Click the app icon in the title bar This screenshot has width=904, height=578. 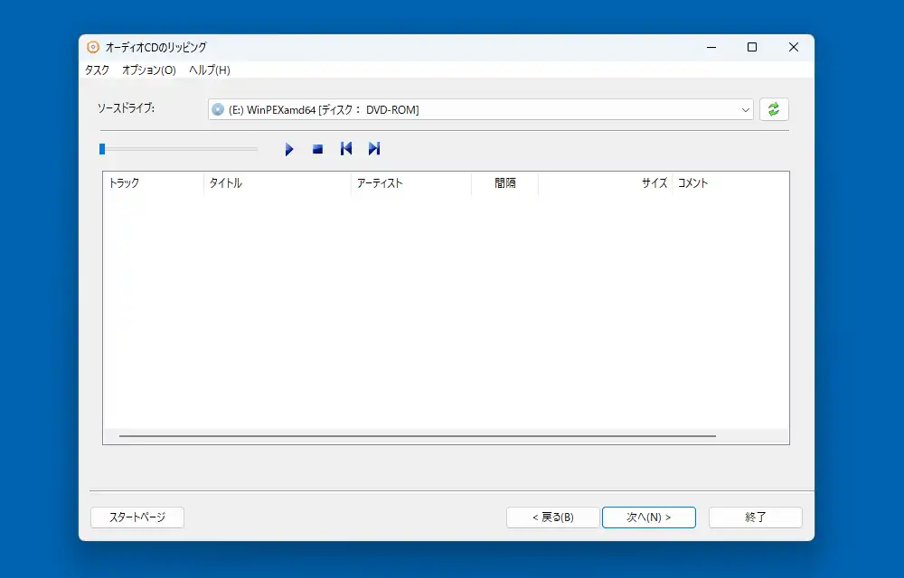[x=93, y=47]
